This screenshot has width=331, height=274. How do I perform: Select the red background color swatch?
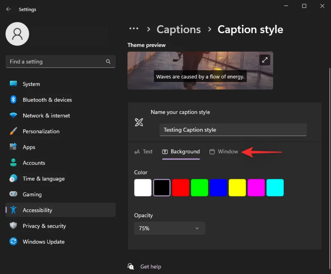pos(180,187)
